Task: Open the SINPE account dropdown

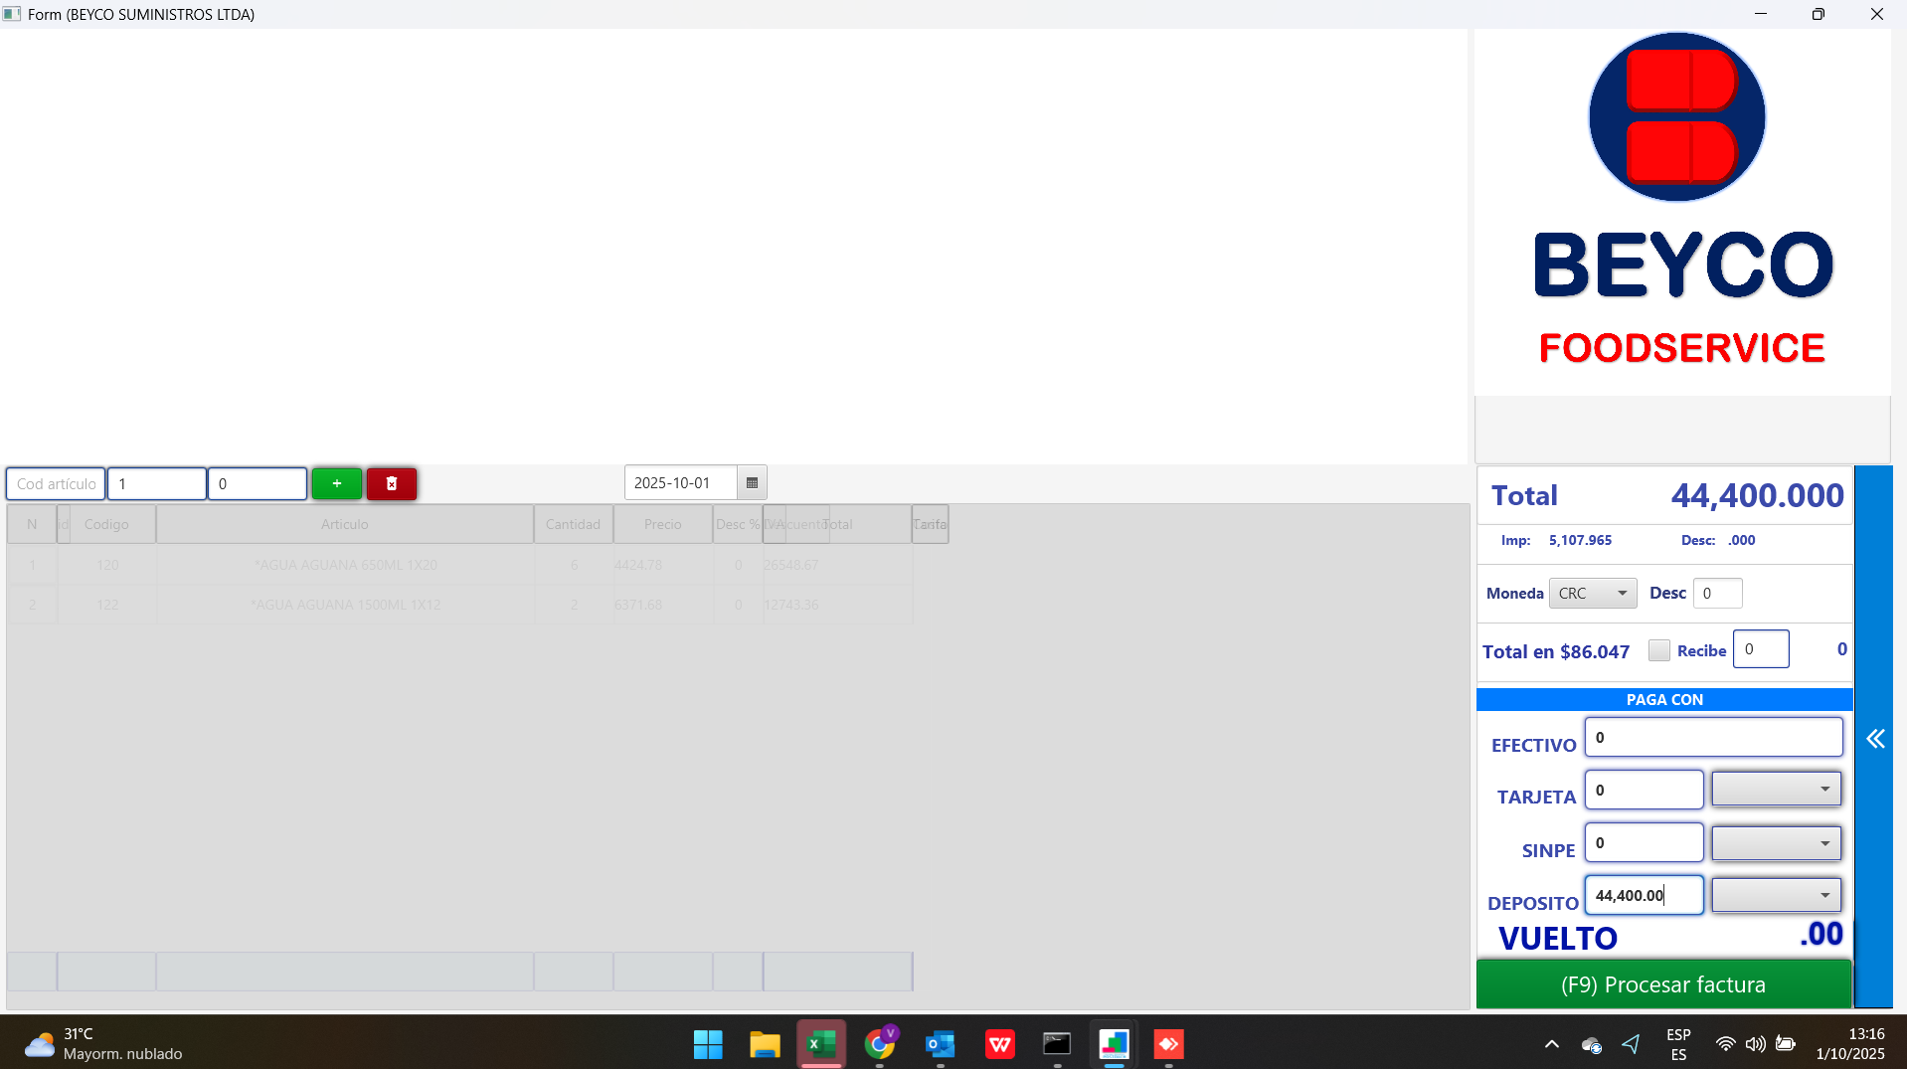Action: click(x=1776, y=843)
